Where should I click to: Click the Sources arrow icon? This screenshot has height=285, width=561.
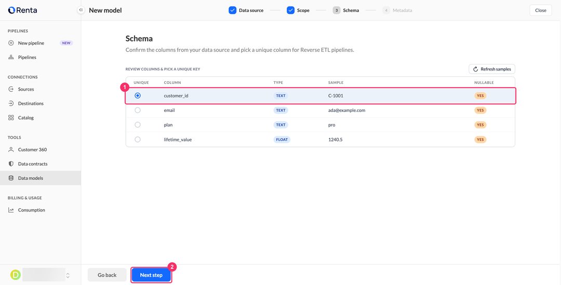(11, 89)
